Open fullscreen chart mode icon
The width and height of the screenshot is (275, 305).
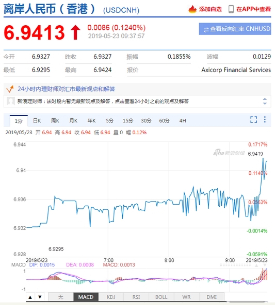coord(253,120)
